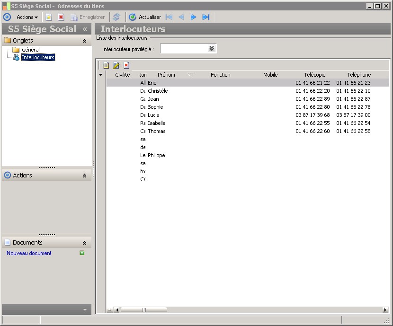Go to the next record arrow
The width and height of the screenshot is (393, 326).
[x=193, y=17]
